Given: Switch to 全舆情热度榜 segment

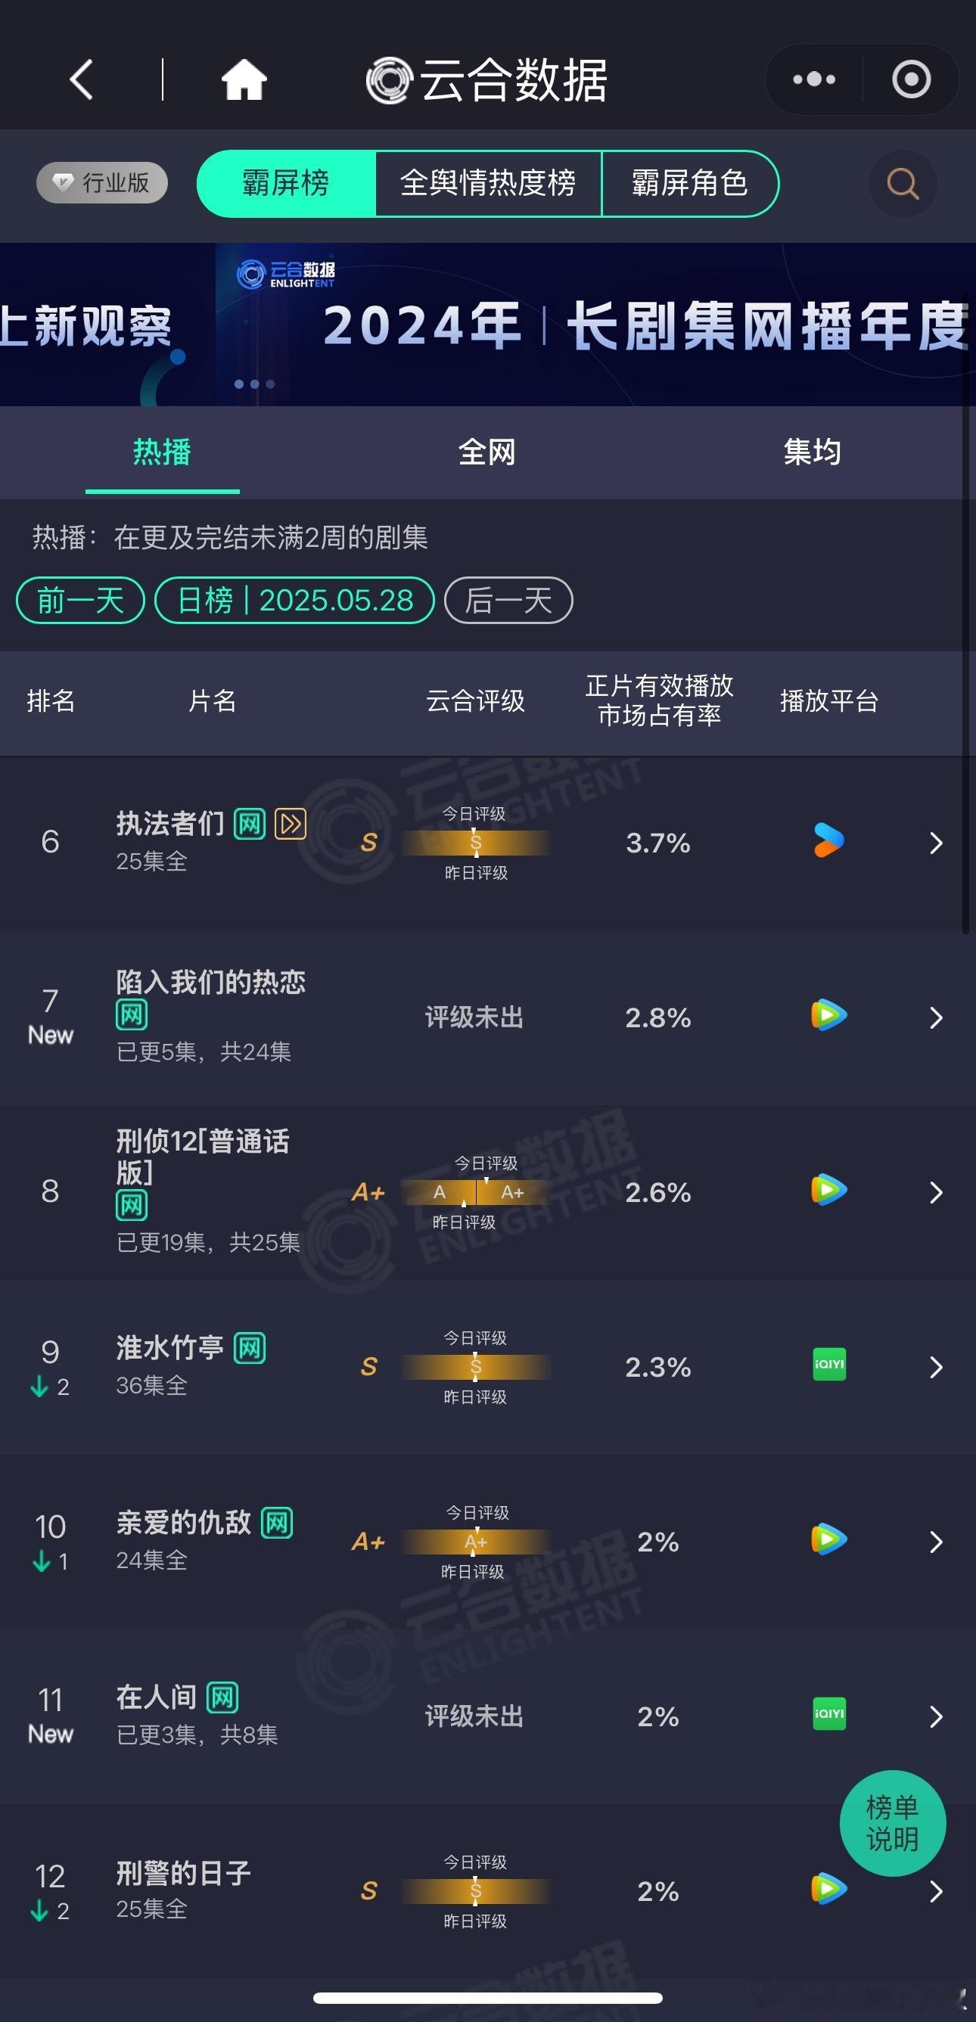Looking at the screenshot, I should 487,184.
